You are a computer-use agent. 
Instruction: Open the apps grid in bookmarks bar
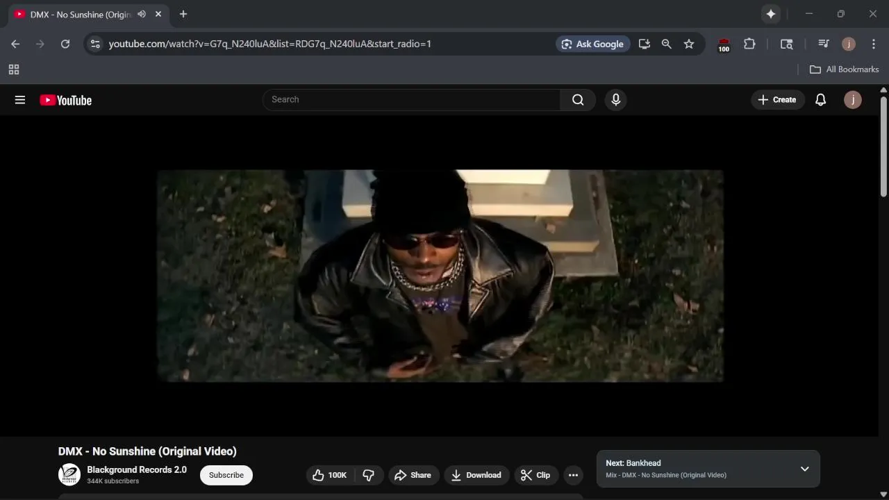14,69
